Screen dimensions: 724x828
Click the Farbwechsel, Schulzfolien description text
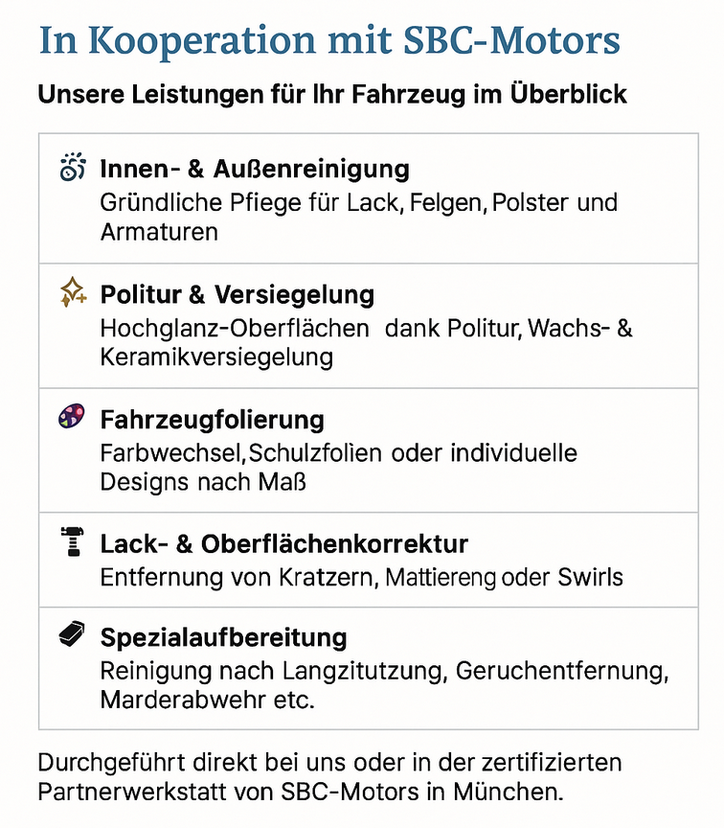click(339, 468)
